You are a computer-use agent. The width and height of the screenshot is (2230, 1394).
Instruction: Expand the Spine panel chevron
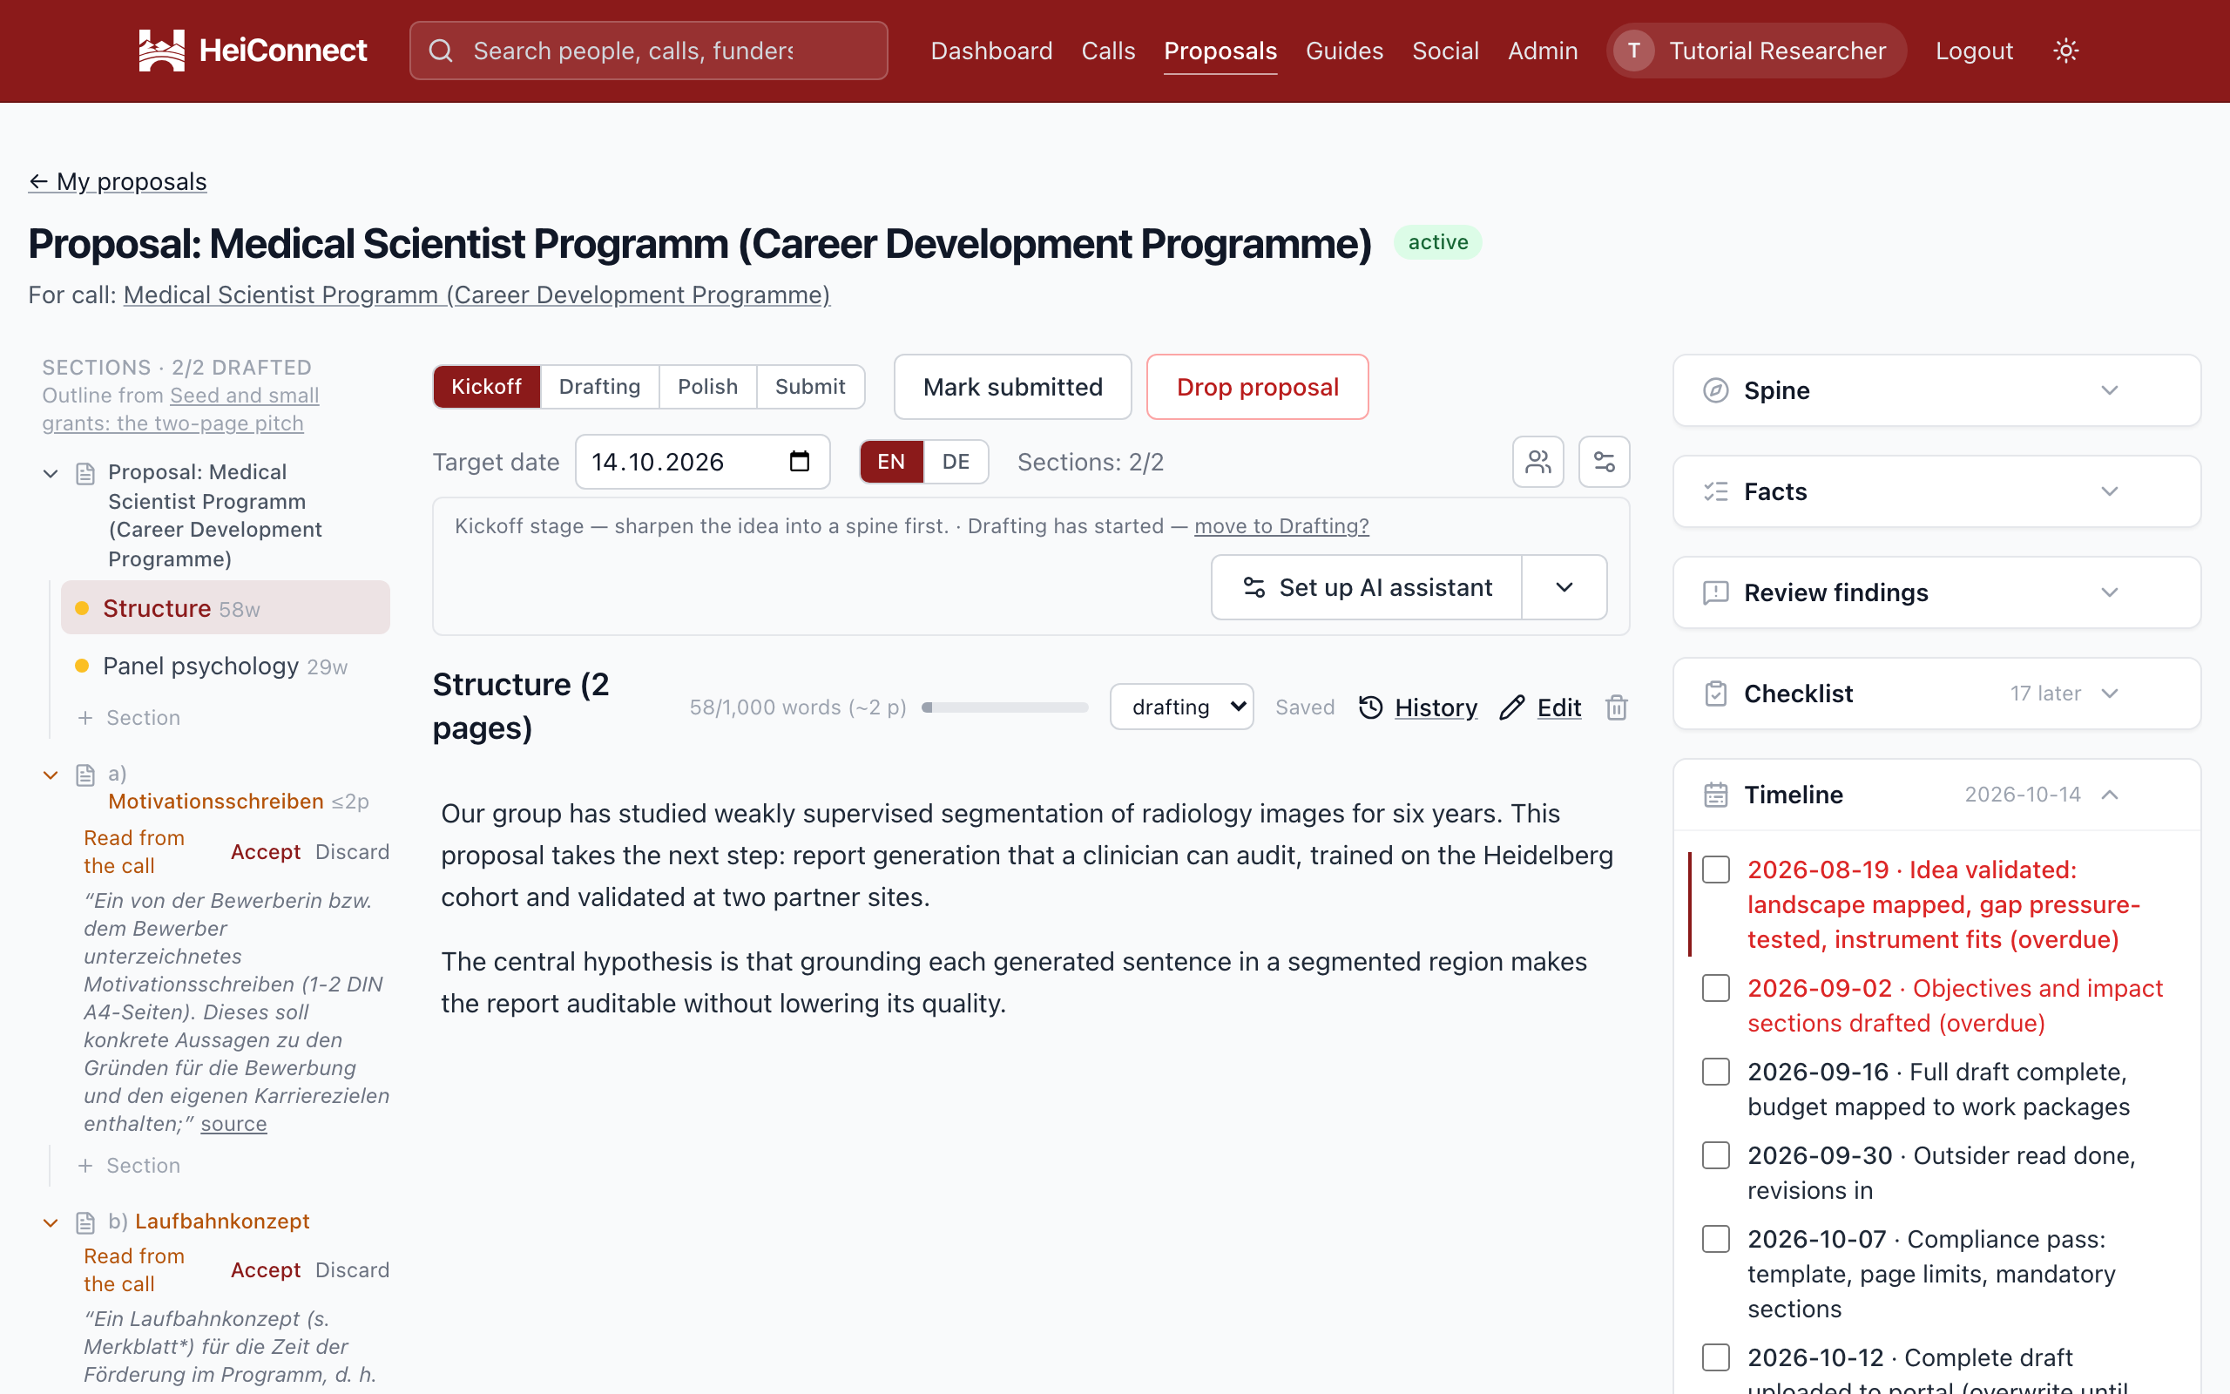coord(2109,390)
